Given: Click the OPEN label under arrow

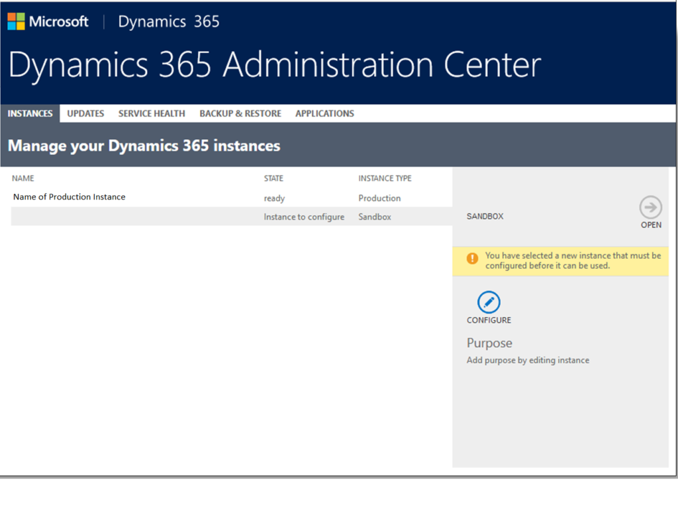Looking at the screenshot, I should point(651,225).
